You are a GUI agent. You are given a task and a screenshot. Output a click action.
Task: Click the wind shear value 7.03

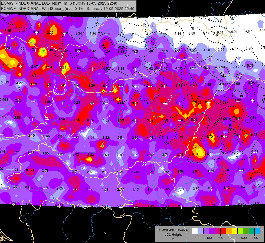click(x=192, y=50)
